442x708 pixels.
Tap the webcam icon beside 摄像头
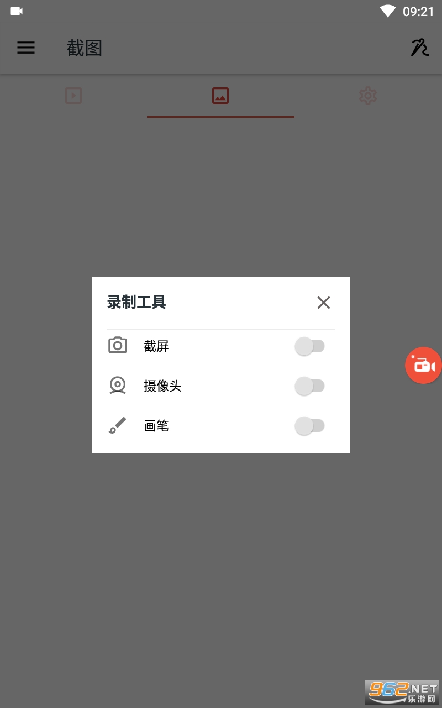[118, 386]
